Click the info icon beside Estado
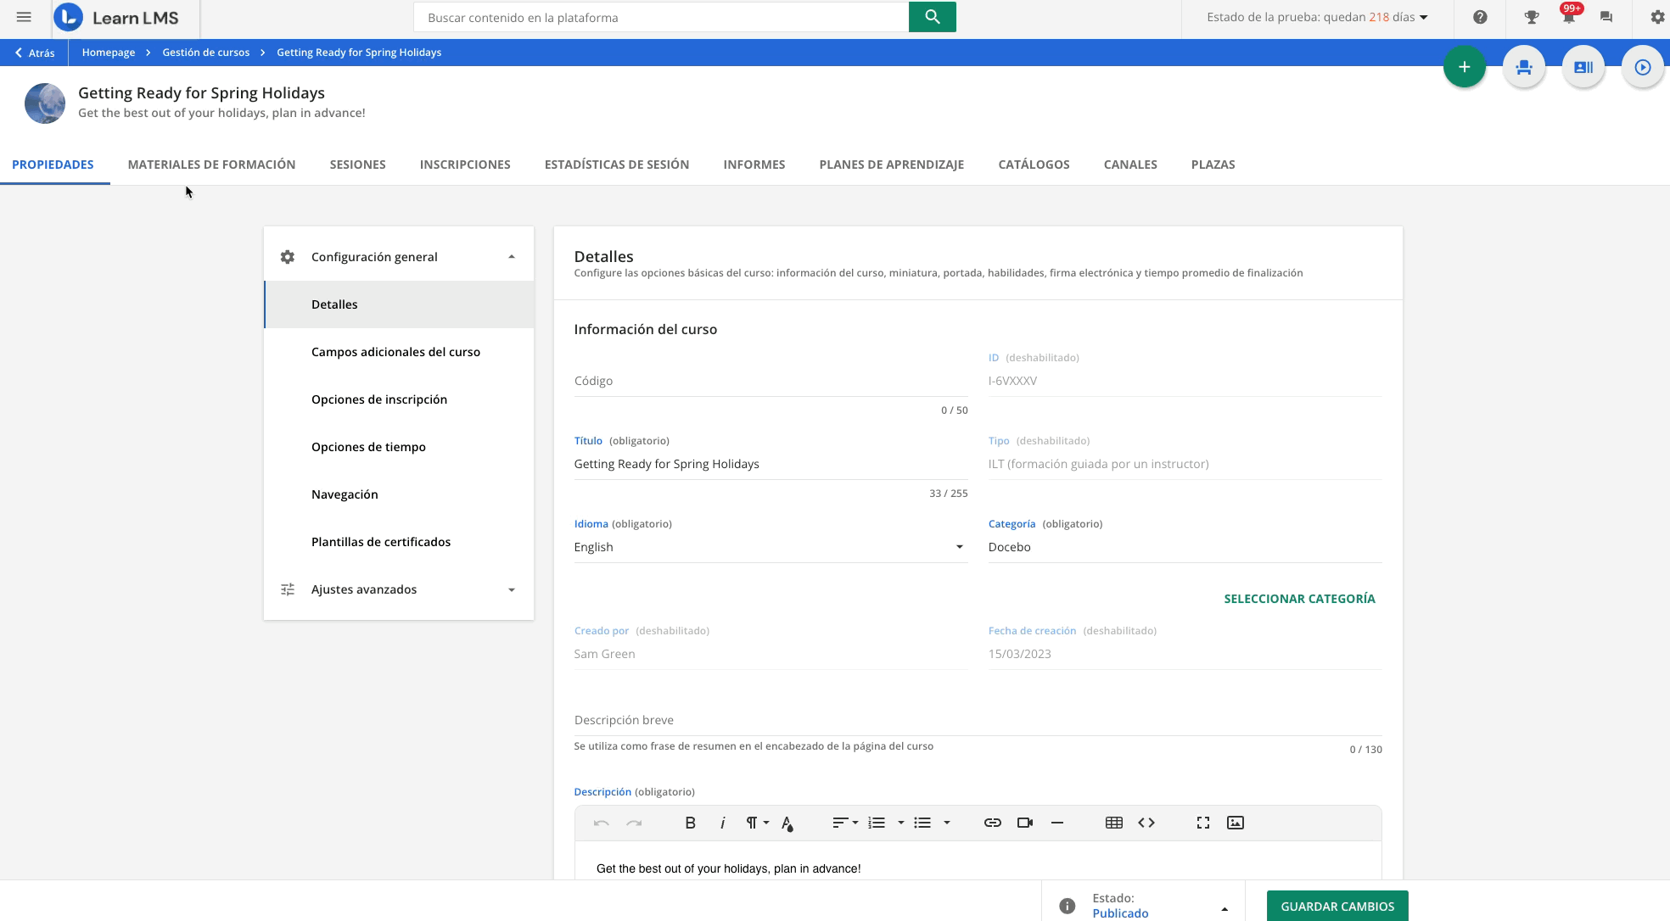 1068,906
